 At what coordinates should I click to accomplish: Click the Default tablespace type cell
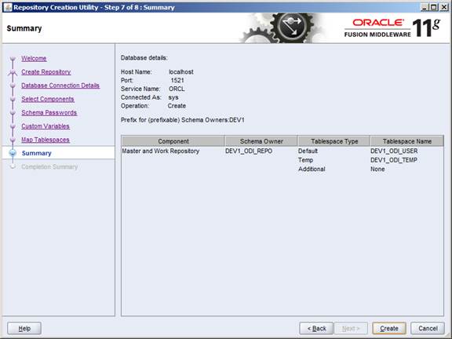pos(308,151)
